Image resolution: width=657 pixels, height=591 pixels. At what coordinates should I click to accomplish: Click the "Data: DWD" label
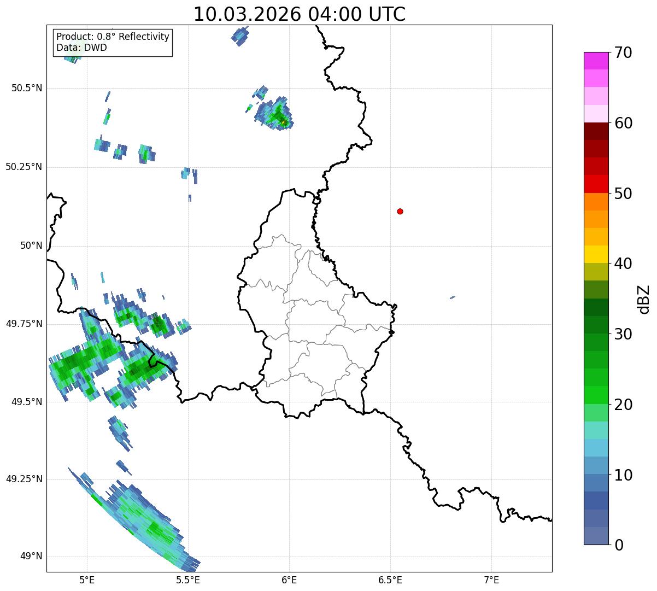coord(81,48)
